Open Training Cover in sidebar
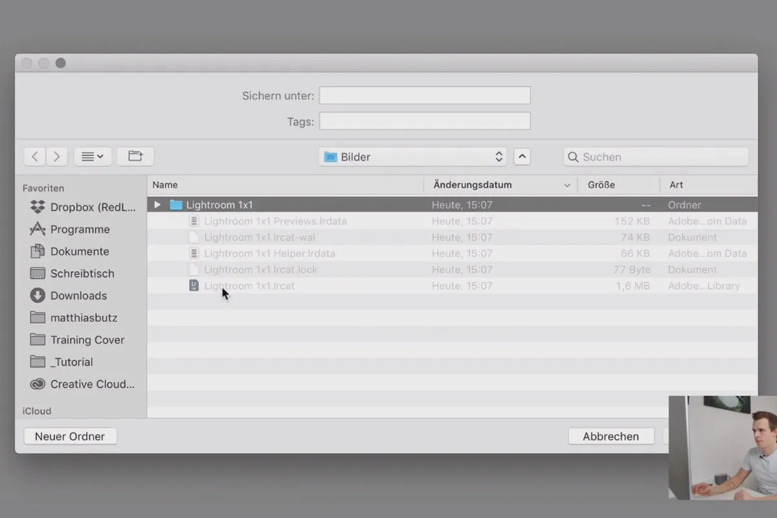 [x=78, y=340]
